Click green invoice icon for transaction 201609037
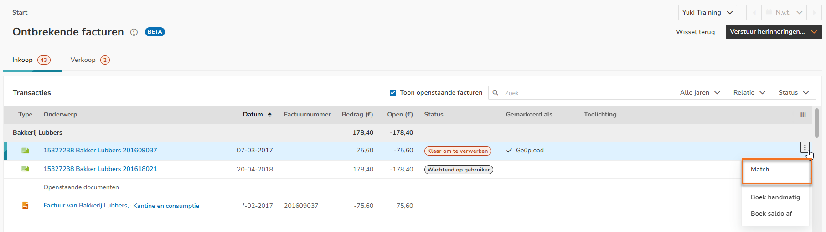The width and height of the screenshot is (826, 232). pos(26,151)
